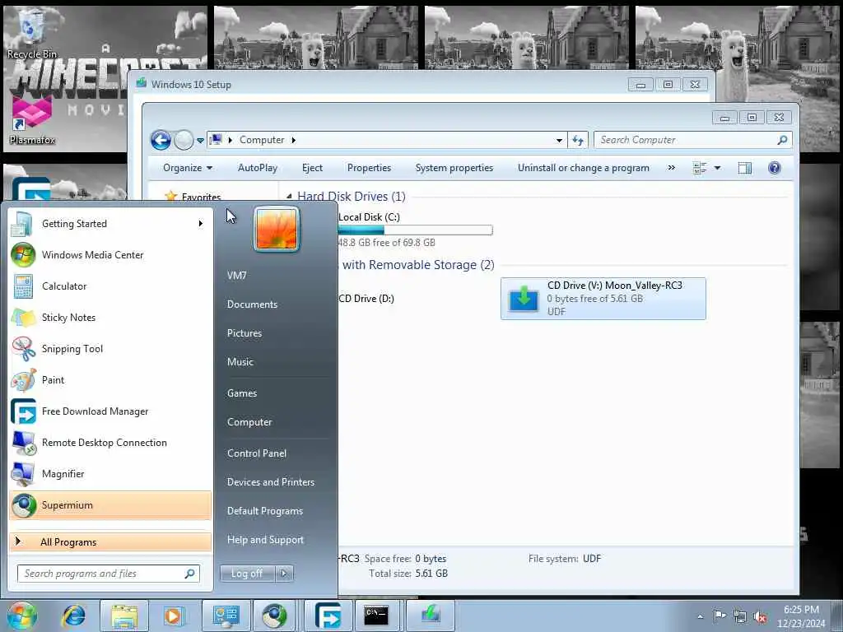Open Help and Support
The height and width of the screenshot is (632, 843).
click(x=265, y=540)
